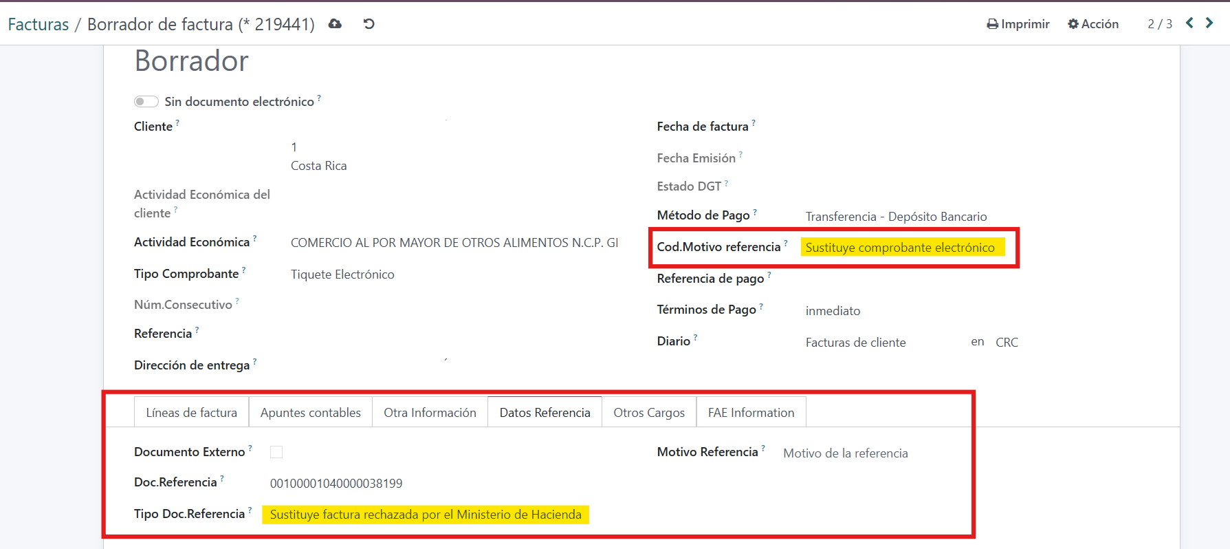The image size is (1230, 549).
Task: Open the Acción gear menu
Action: (x=1093, y=24)
